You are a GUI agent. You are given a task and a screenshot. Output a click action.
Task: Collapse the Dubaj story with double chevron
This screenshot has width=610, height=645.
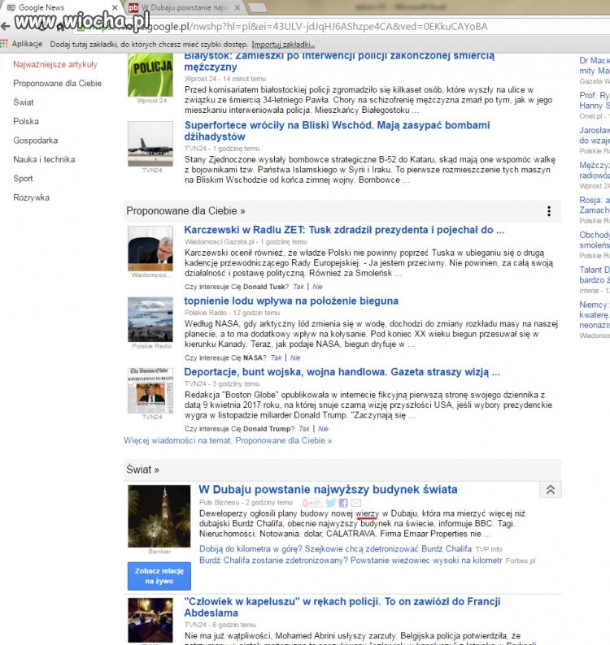pyautogui.click(x=551, y=490)
